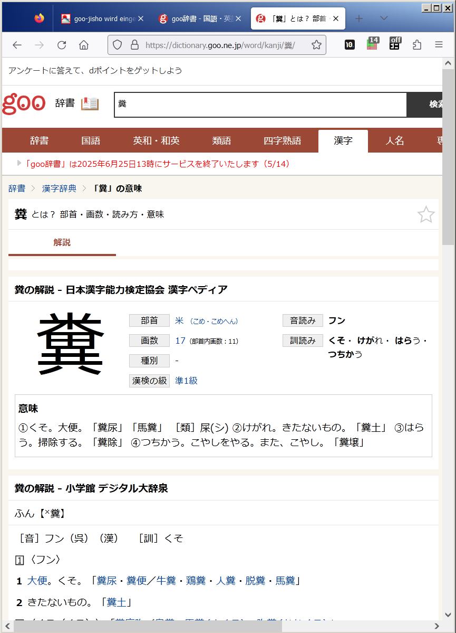456x633 pixels.
Task: Select the 解説 section tab
Action: (62, 243)
